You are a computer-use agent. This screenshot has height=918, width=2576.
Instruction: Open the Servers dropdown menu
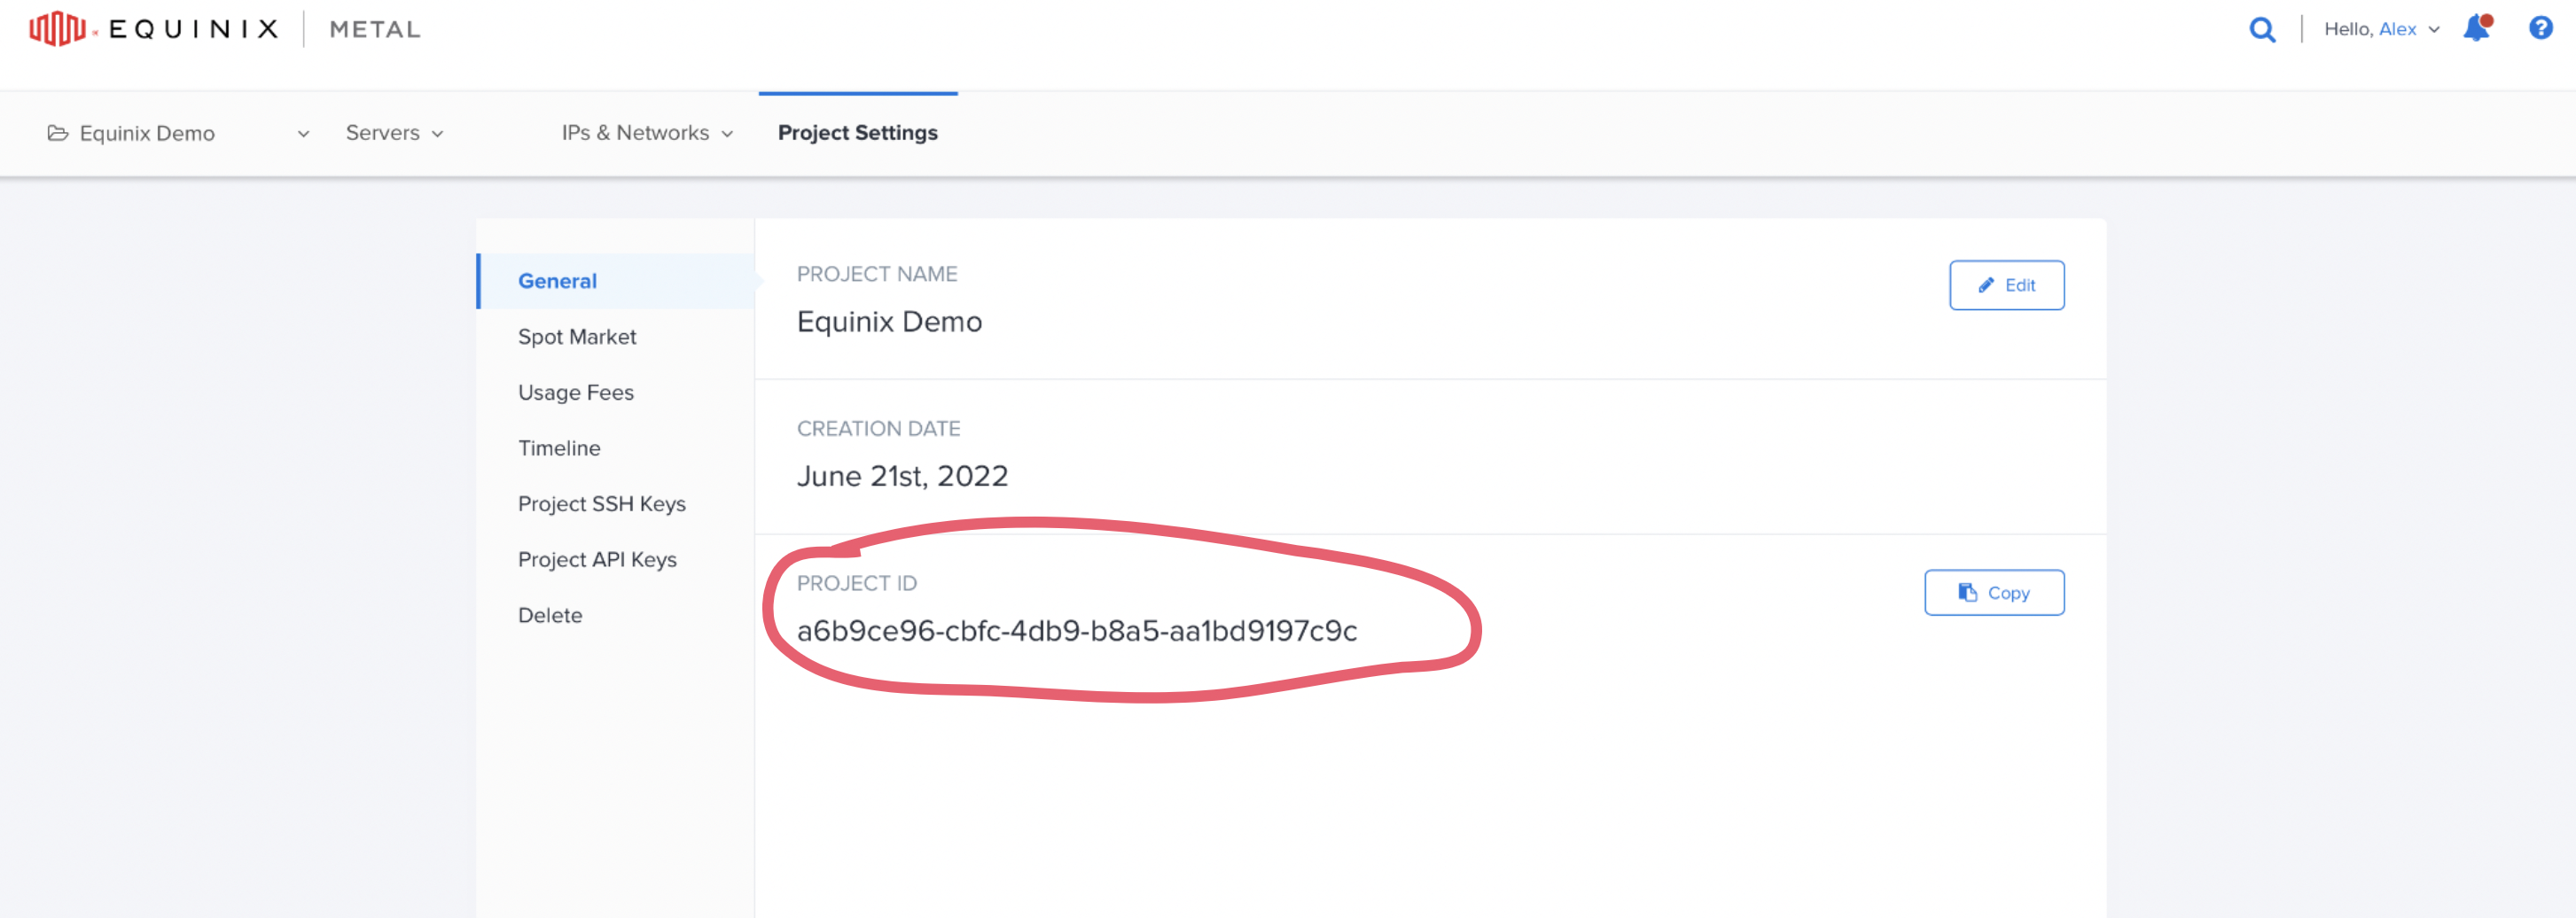[394, 133]
